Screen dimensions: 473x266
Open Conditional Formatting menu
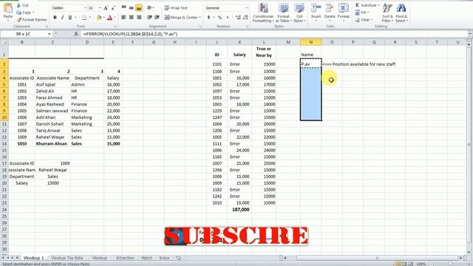click(x=263, y=13)
